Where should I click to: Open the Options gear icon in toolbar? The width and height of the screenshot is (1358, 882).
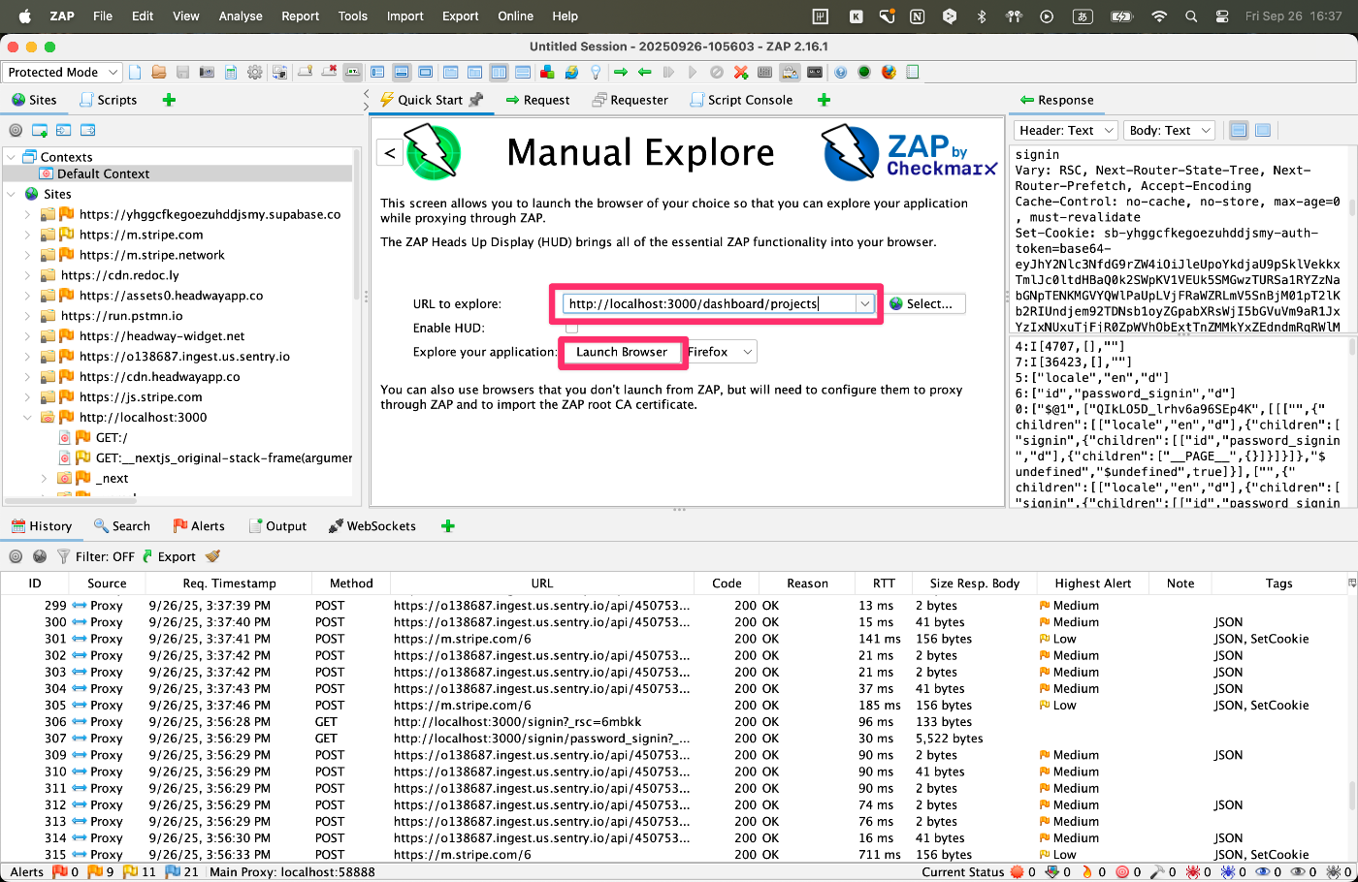pyautogui.click(x=255, y=72)
